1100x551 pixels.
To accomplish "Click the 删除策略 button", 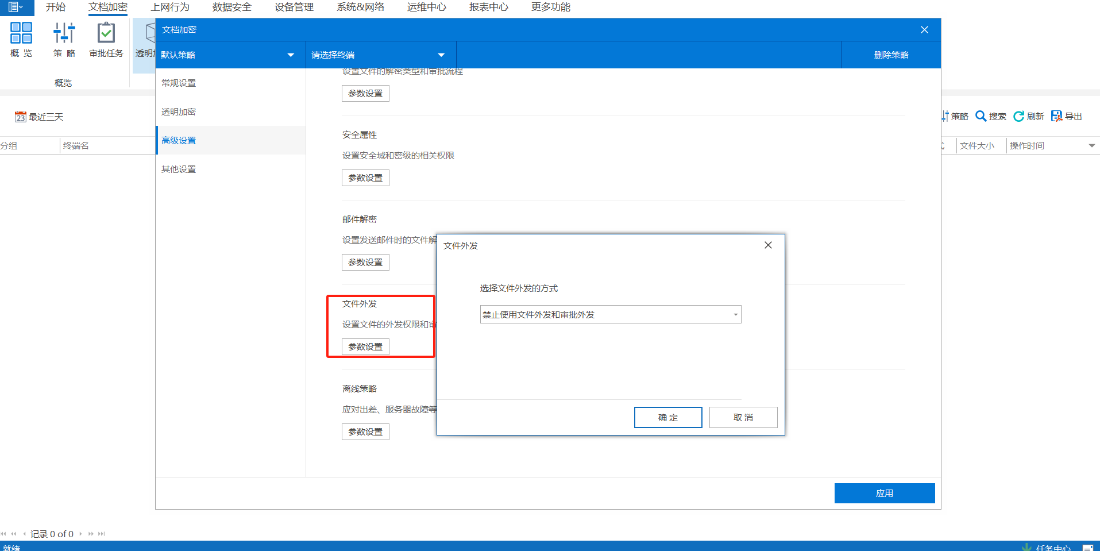I will [891, 55].
